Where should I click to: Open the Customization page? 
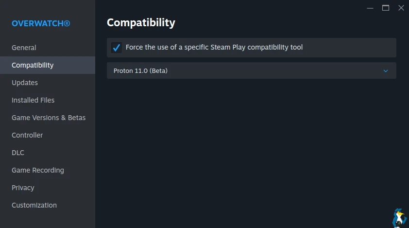coord(34,205)
